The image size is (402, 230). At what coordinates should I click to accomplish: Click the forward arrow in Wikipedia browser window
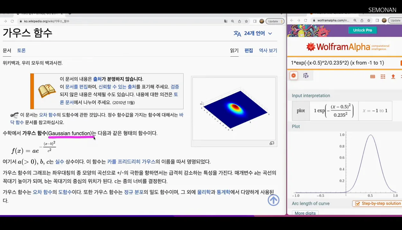click(x=5, y=21)
